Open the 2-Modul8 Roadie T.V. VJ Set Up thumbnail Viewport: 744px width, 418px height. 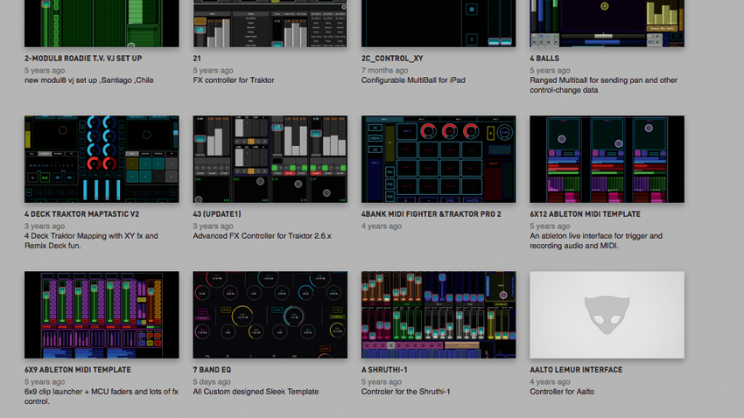(x=102, y=24)
